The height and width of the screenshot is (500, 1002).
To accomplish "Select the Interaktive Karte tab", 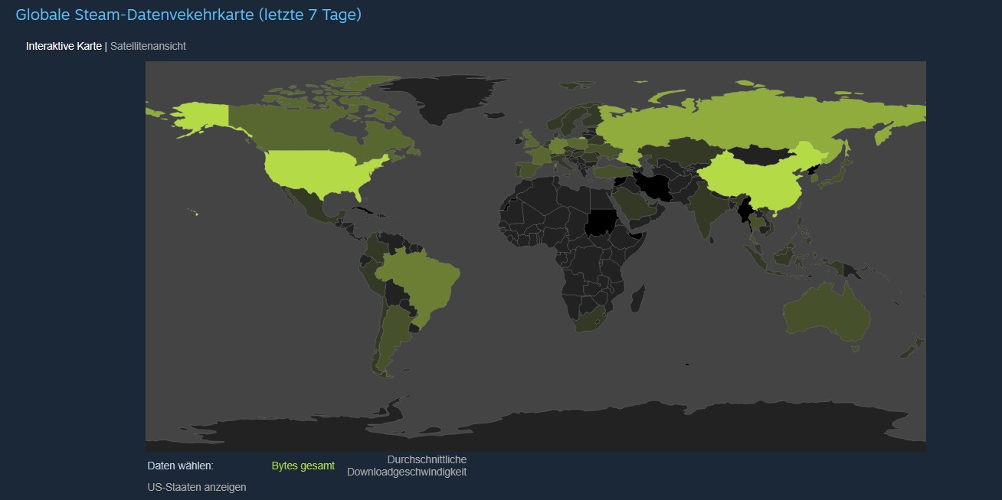I will tap(64, 45).
